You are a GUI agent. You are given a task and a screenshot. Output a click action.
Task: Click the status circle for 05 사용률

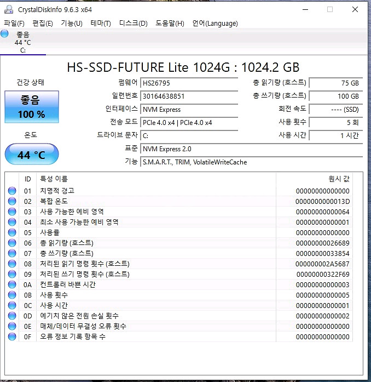click(12, 232)
